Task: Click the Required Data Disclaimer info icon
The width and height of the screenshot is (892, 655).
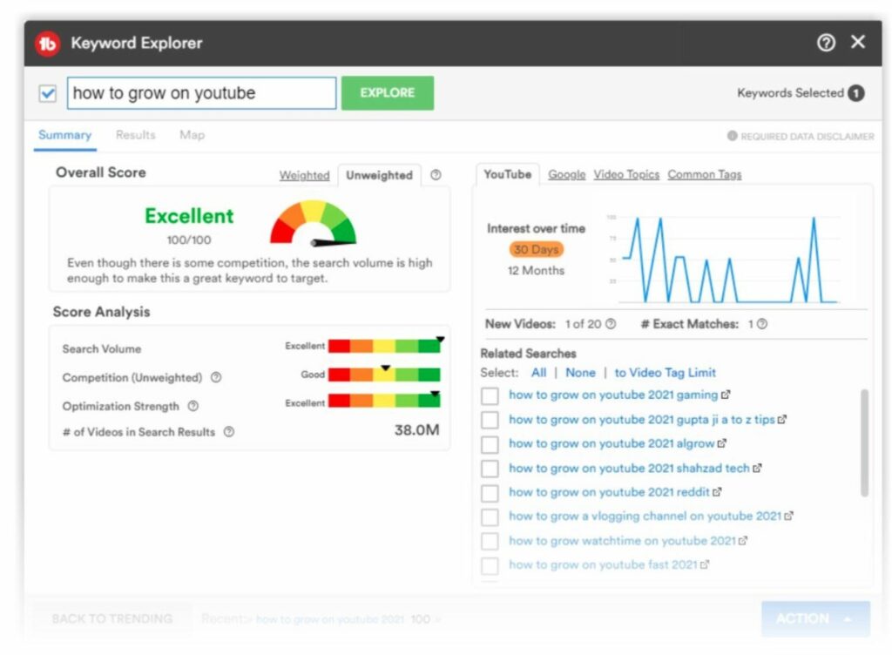Action: 732,136
